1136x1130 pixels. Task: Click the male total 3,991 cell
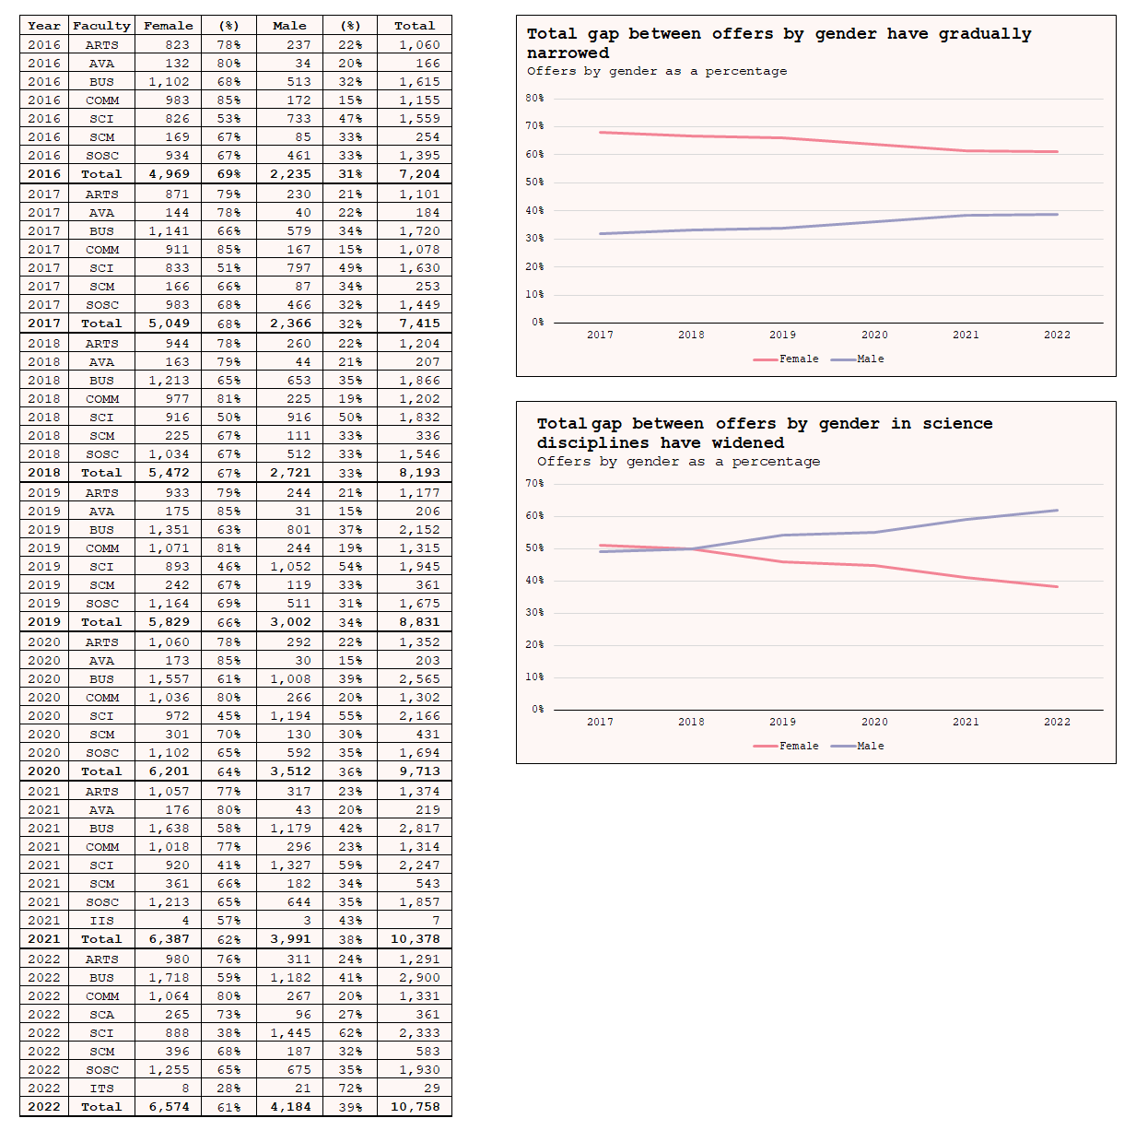(x=289, y=939)
